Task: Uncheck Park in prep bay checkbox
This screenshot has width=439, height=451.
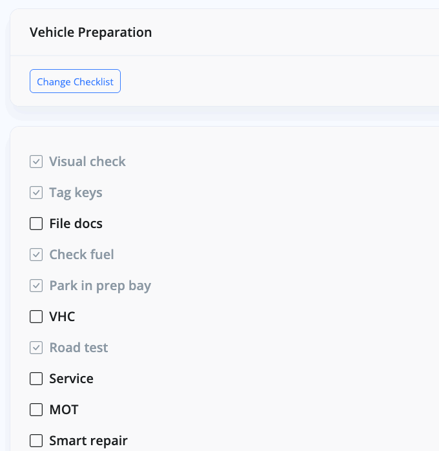Action: tap(36, 286)
